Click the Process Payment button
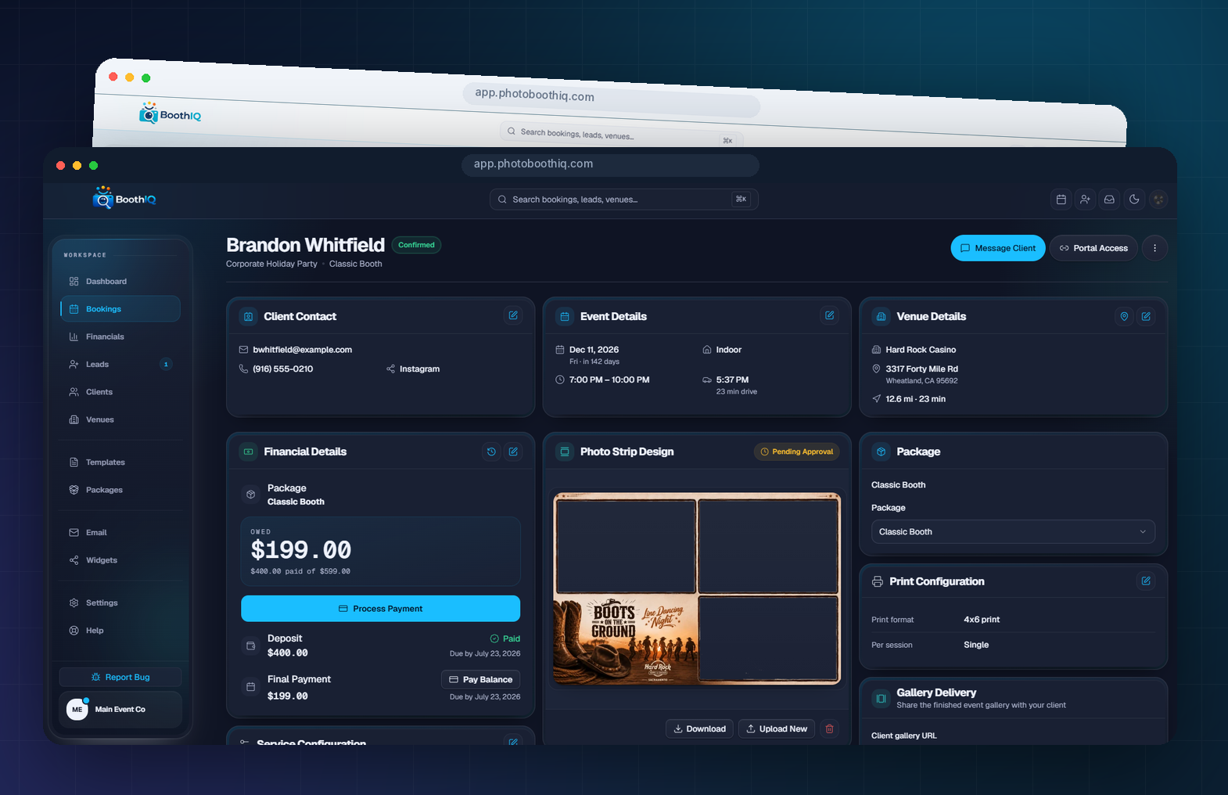 (x=380, y=608)
